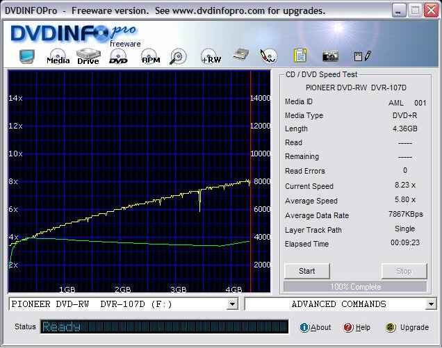Start the speed test

pyautogui.click(x=307, y=271)
